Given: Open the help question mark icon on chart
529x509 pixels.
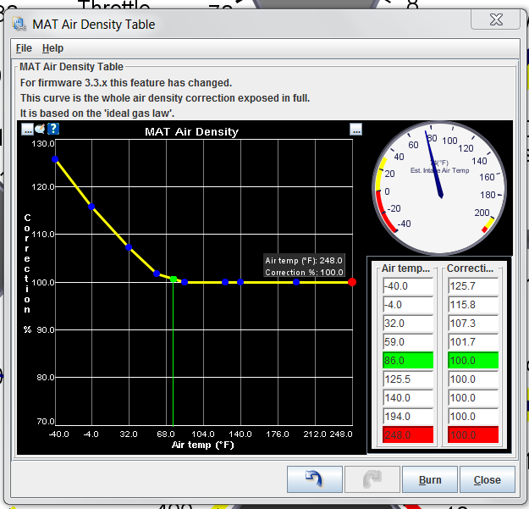Looking at the screenshot, I should click(x=52, y=130).
